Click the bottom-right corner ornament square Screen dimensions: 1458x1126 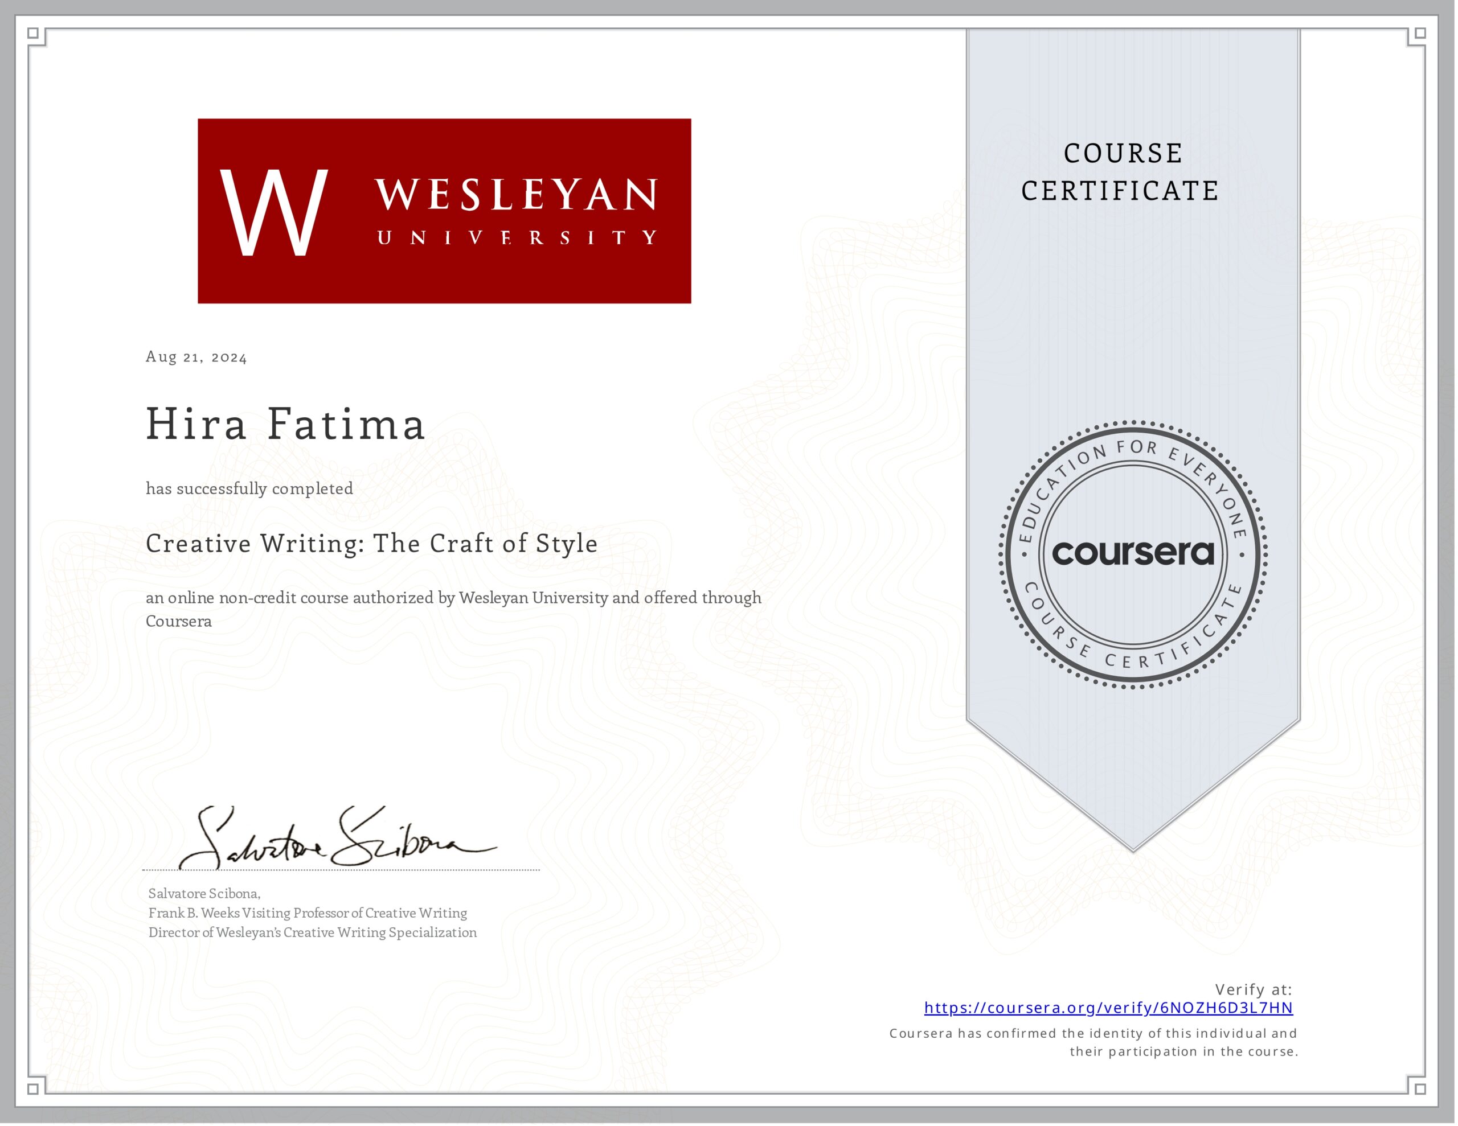[x=1420, y=1090]
